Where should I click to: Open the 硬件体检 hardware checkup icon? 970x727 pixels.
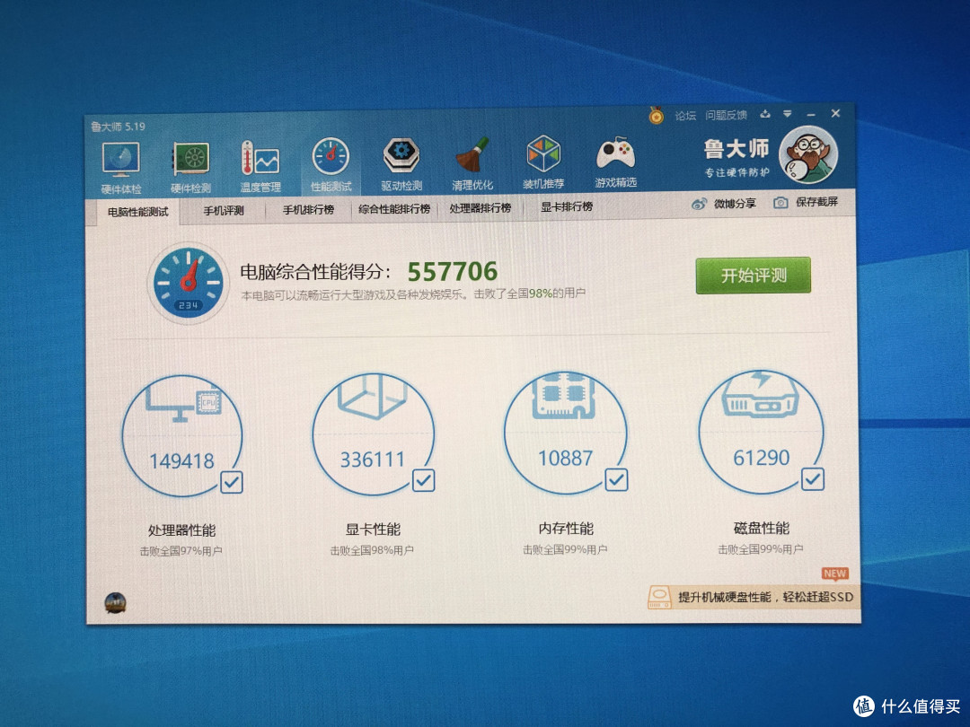point(121,167)
